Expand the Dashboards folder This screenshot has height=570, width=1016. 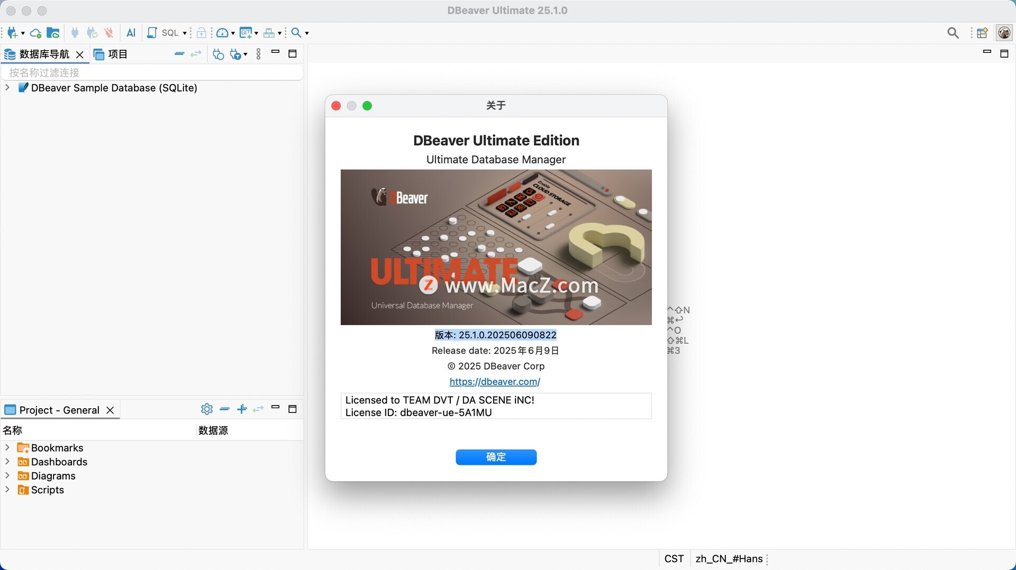click(7, 462)
